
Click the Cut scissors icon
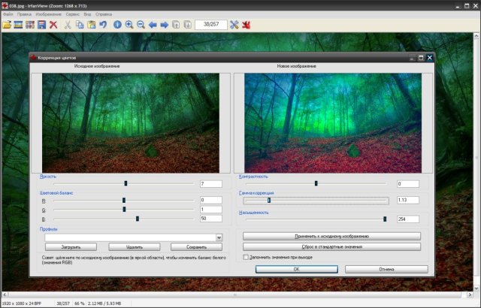68,25
